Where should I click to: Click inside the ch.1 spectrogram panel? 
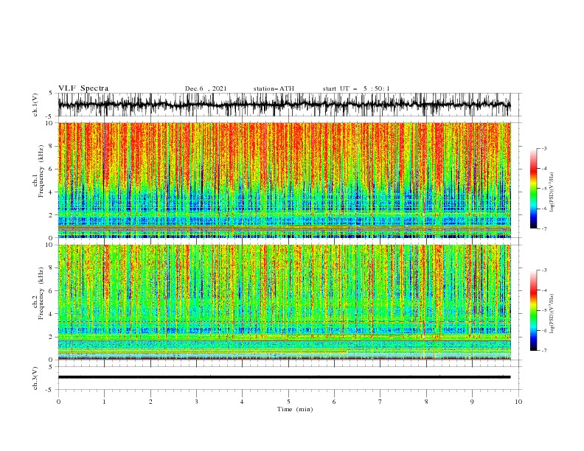pyautogui.click(x=284, y=180)
